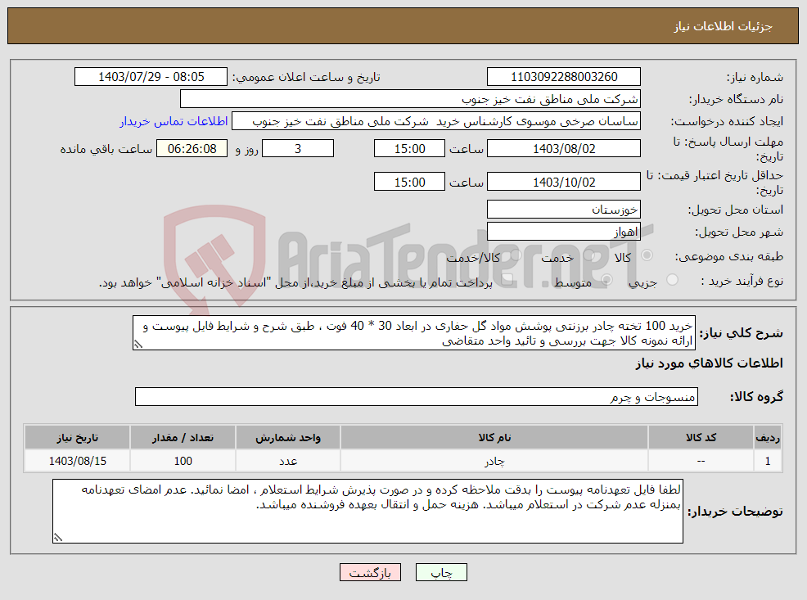807x600 pixels.
Task: Select the کالا radio button
Action: pos(647,255)
